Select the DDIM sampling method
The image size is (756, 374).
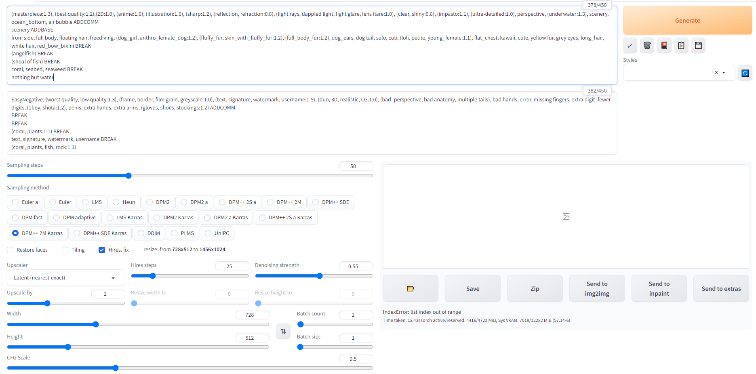[x=149, y=233]
